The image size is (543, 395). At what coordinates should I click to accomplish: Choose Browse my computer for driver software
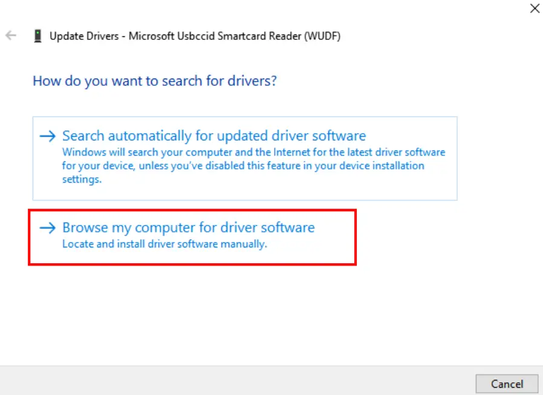pyautogui.click(x=192, y=237)
